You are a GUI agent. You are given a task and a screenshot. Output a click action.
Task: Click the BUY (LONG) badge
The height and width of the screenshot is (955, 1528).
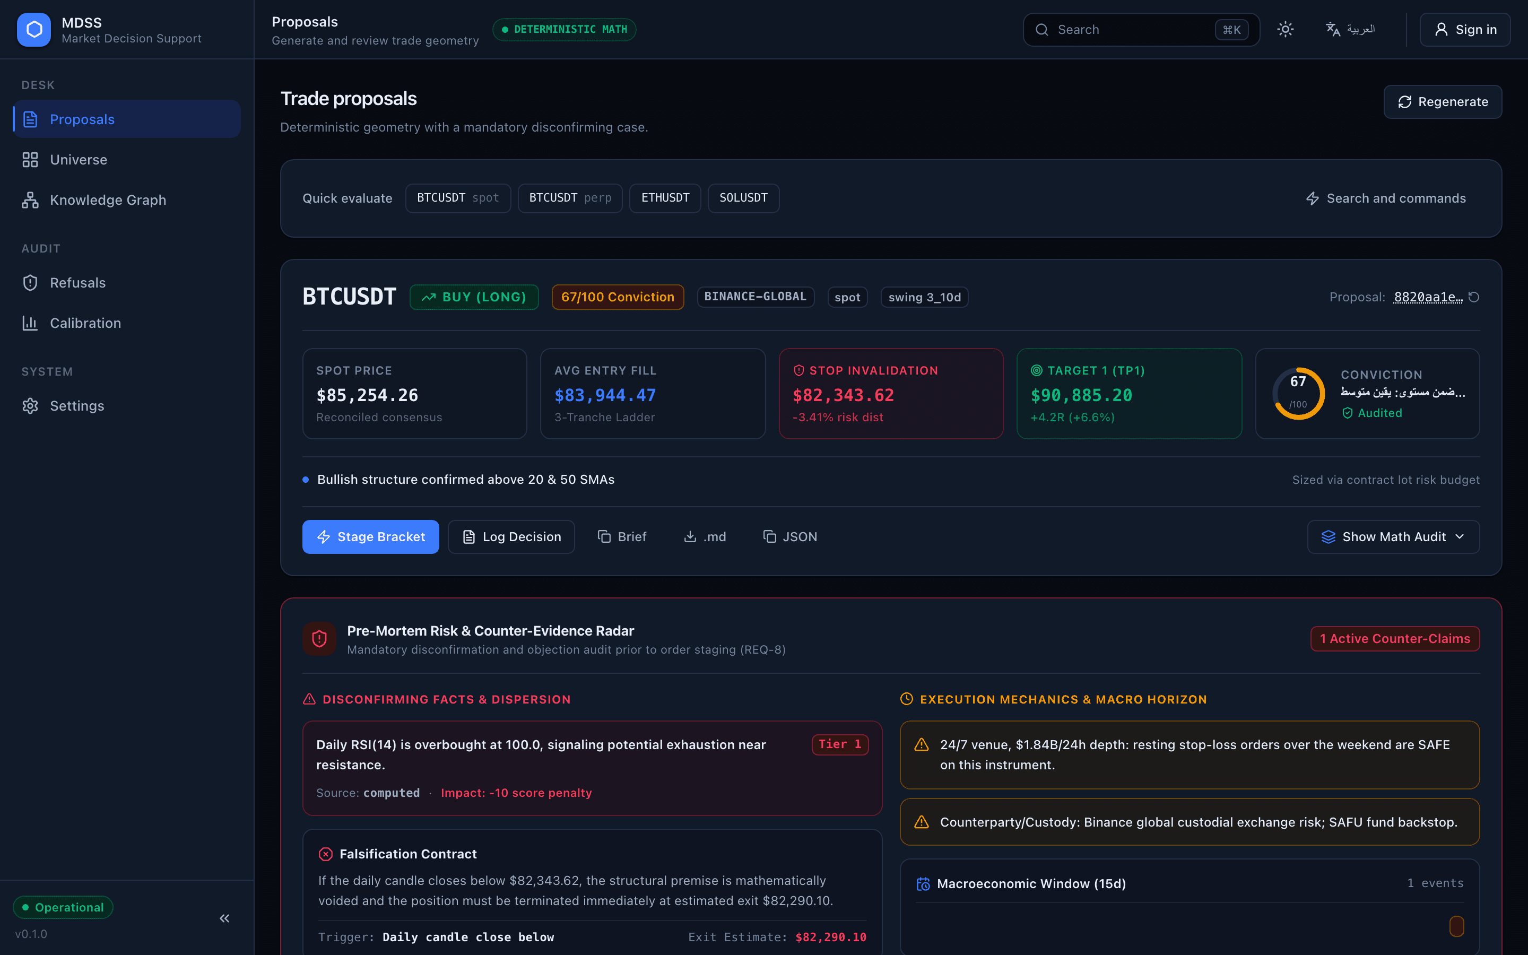point(474,297)
